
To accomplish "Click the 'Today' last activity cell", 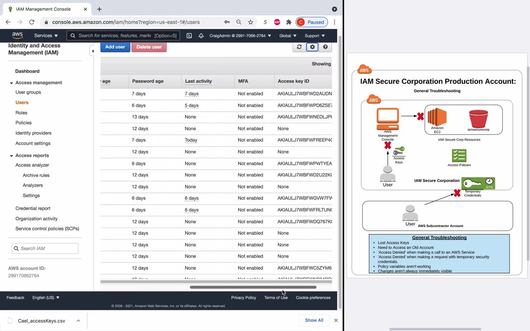I will 191,140.
